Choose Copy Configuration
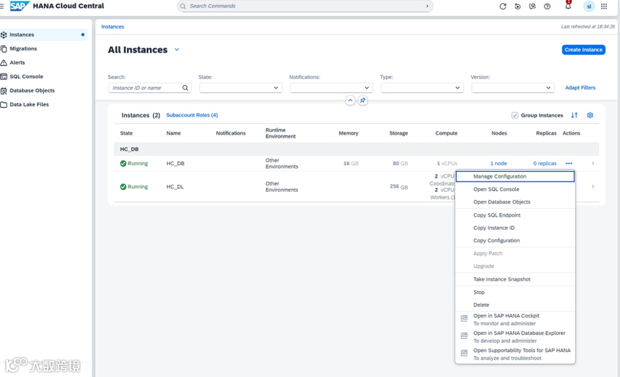This screenshot has height=377, width=620. [x=515, y=240]
